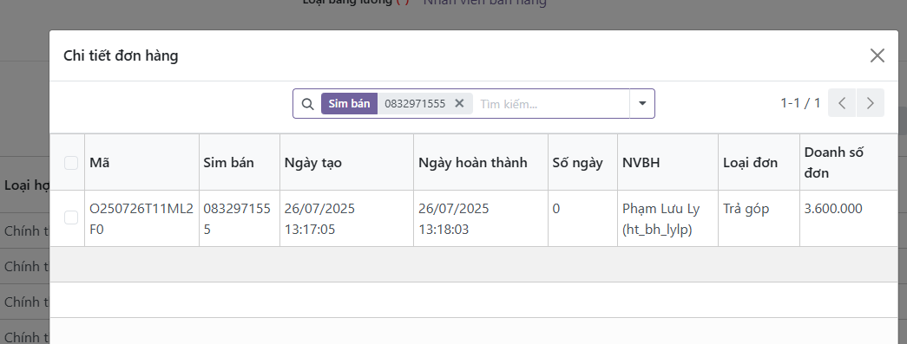
Task: Sort by Sim bán column header
Action: [x=240, y=163]
